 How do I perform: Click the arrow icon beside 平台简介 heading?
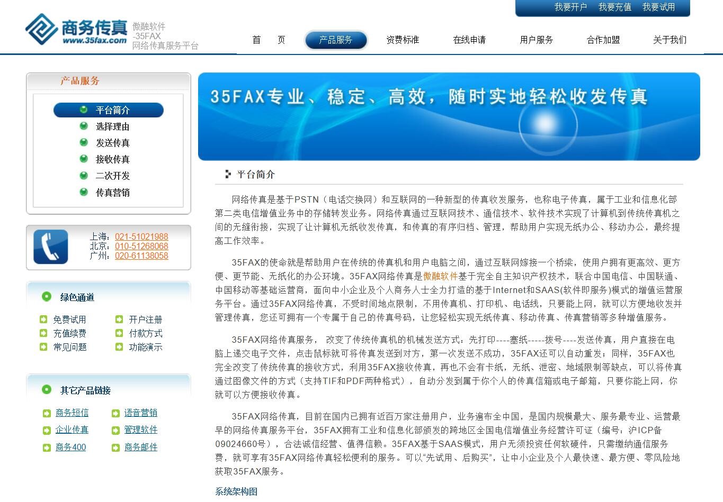point(227,174)
